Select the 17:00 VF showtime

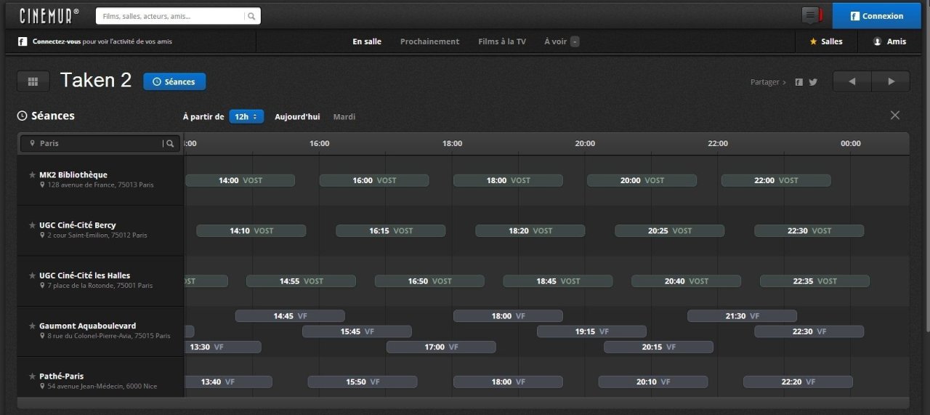(x=441, y=347)
